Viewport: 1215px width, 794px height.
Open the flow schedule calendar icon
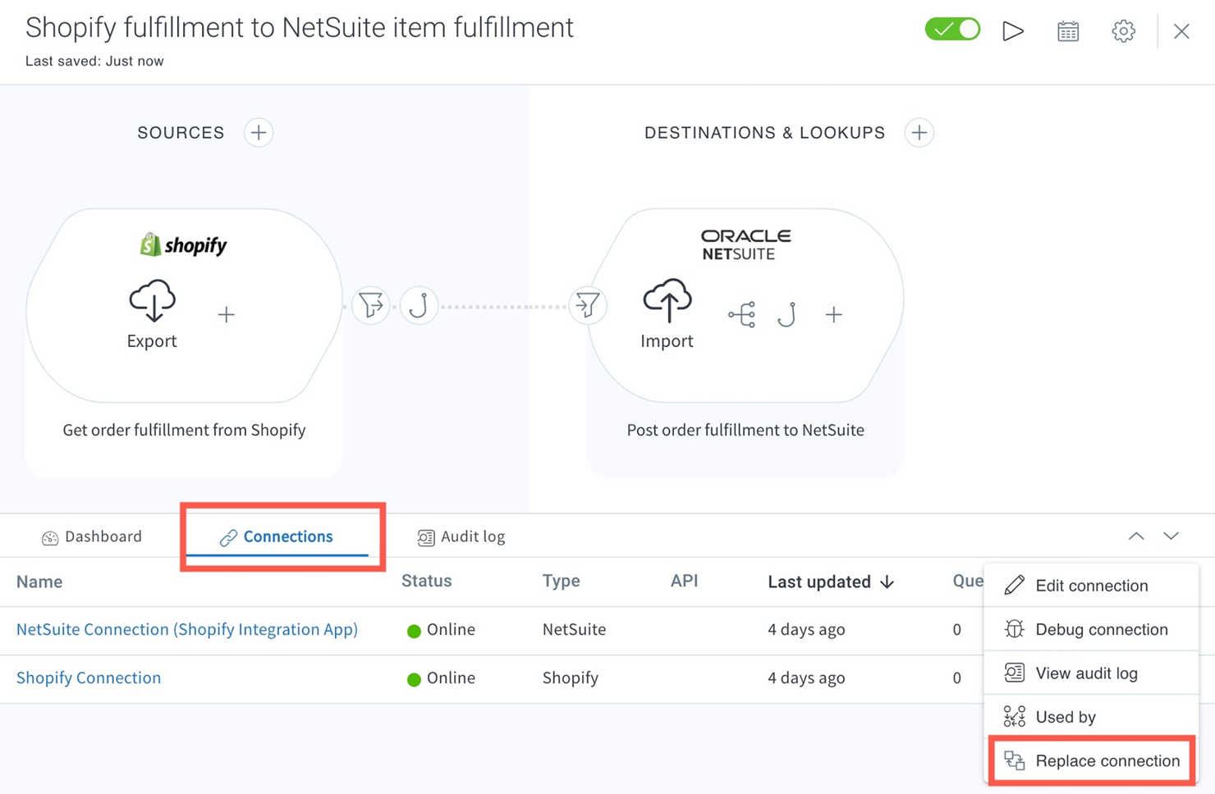(1067, 31)
